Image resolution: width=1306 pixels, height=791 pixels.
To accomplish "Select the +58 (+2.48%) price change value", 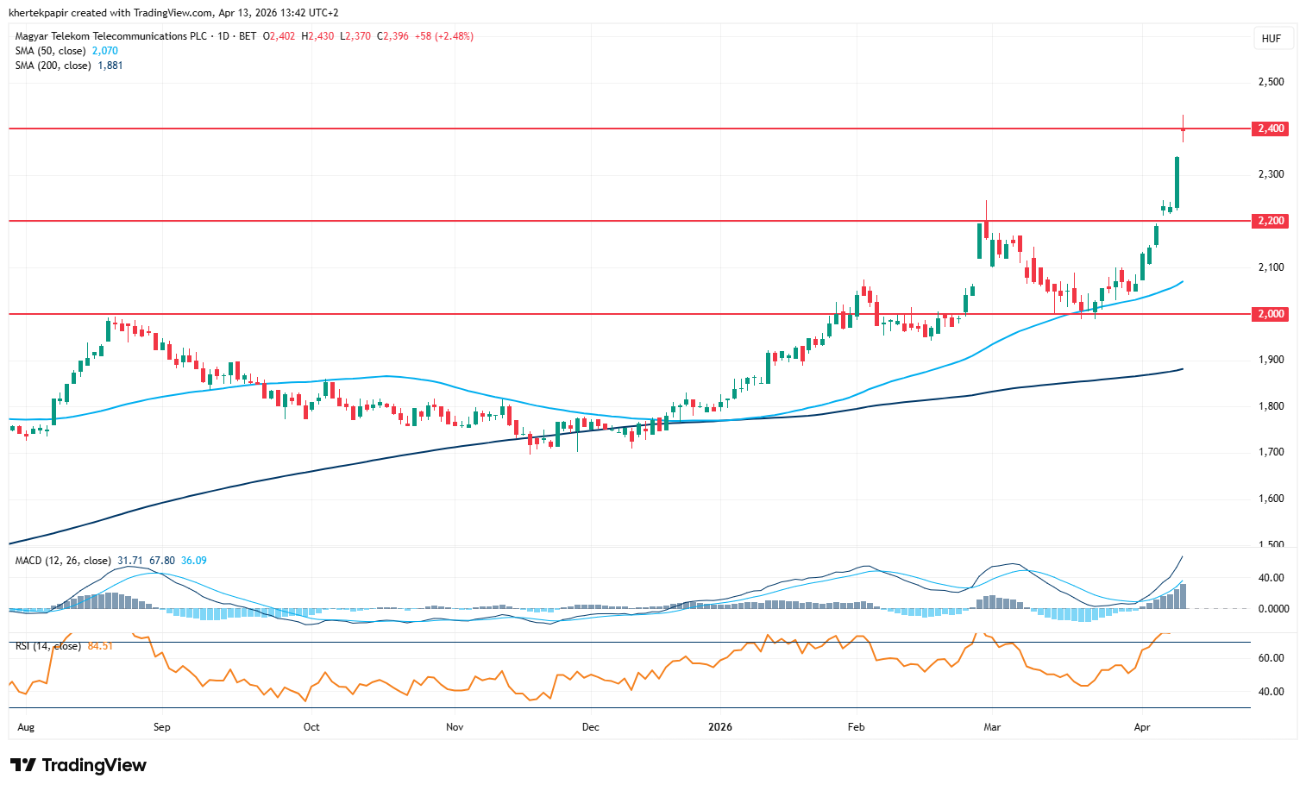I will pos(443,36).
